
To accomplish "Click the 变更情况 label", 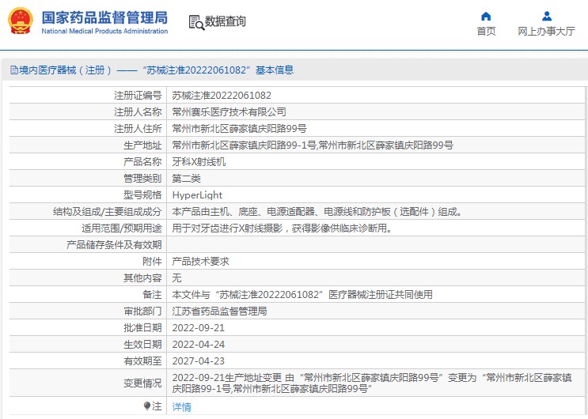I will 142,383.
